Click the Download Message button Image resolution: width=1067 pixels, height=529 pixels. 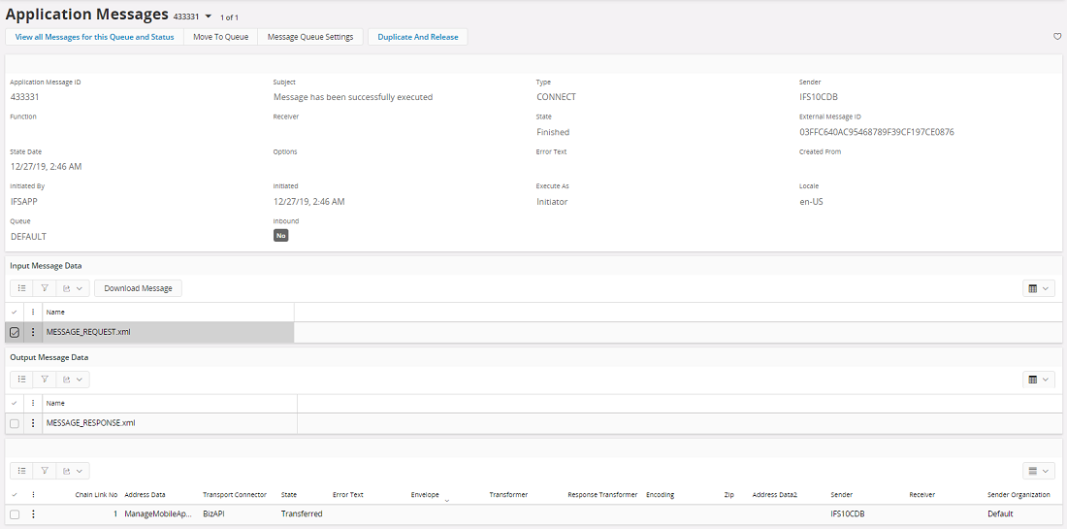[x=138, y=288]
